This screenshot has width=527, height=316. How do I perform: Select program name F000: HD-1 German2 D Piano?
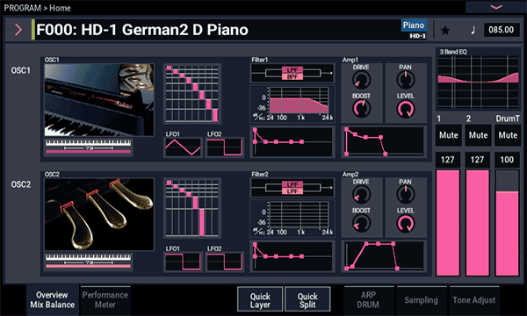[142, 30]
